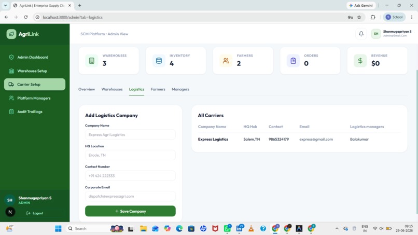
Task: Click the Salem,TN HQ hub cell
Action: [252, 139]
